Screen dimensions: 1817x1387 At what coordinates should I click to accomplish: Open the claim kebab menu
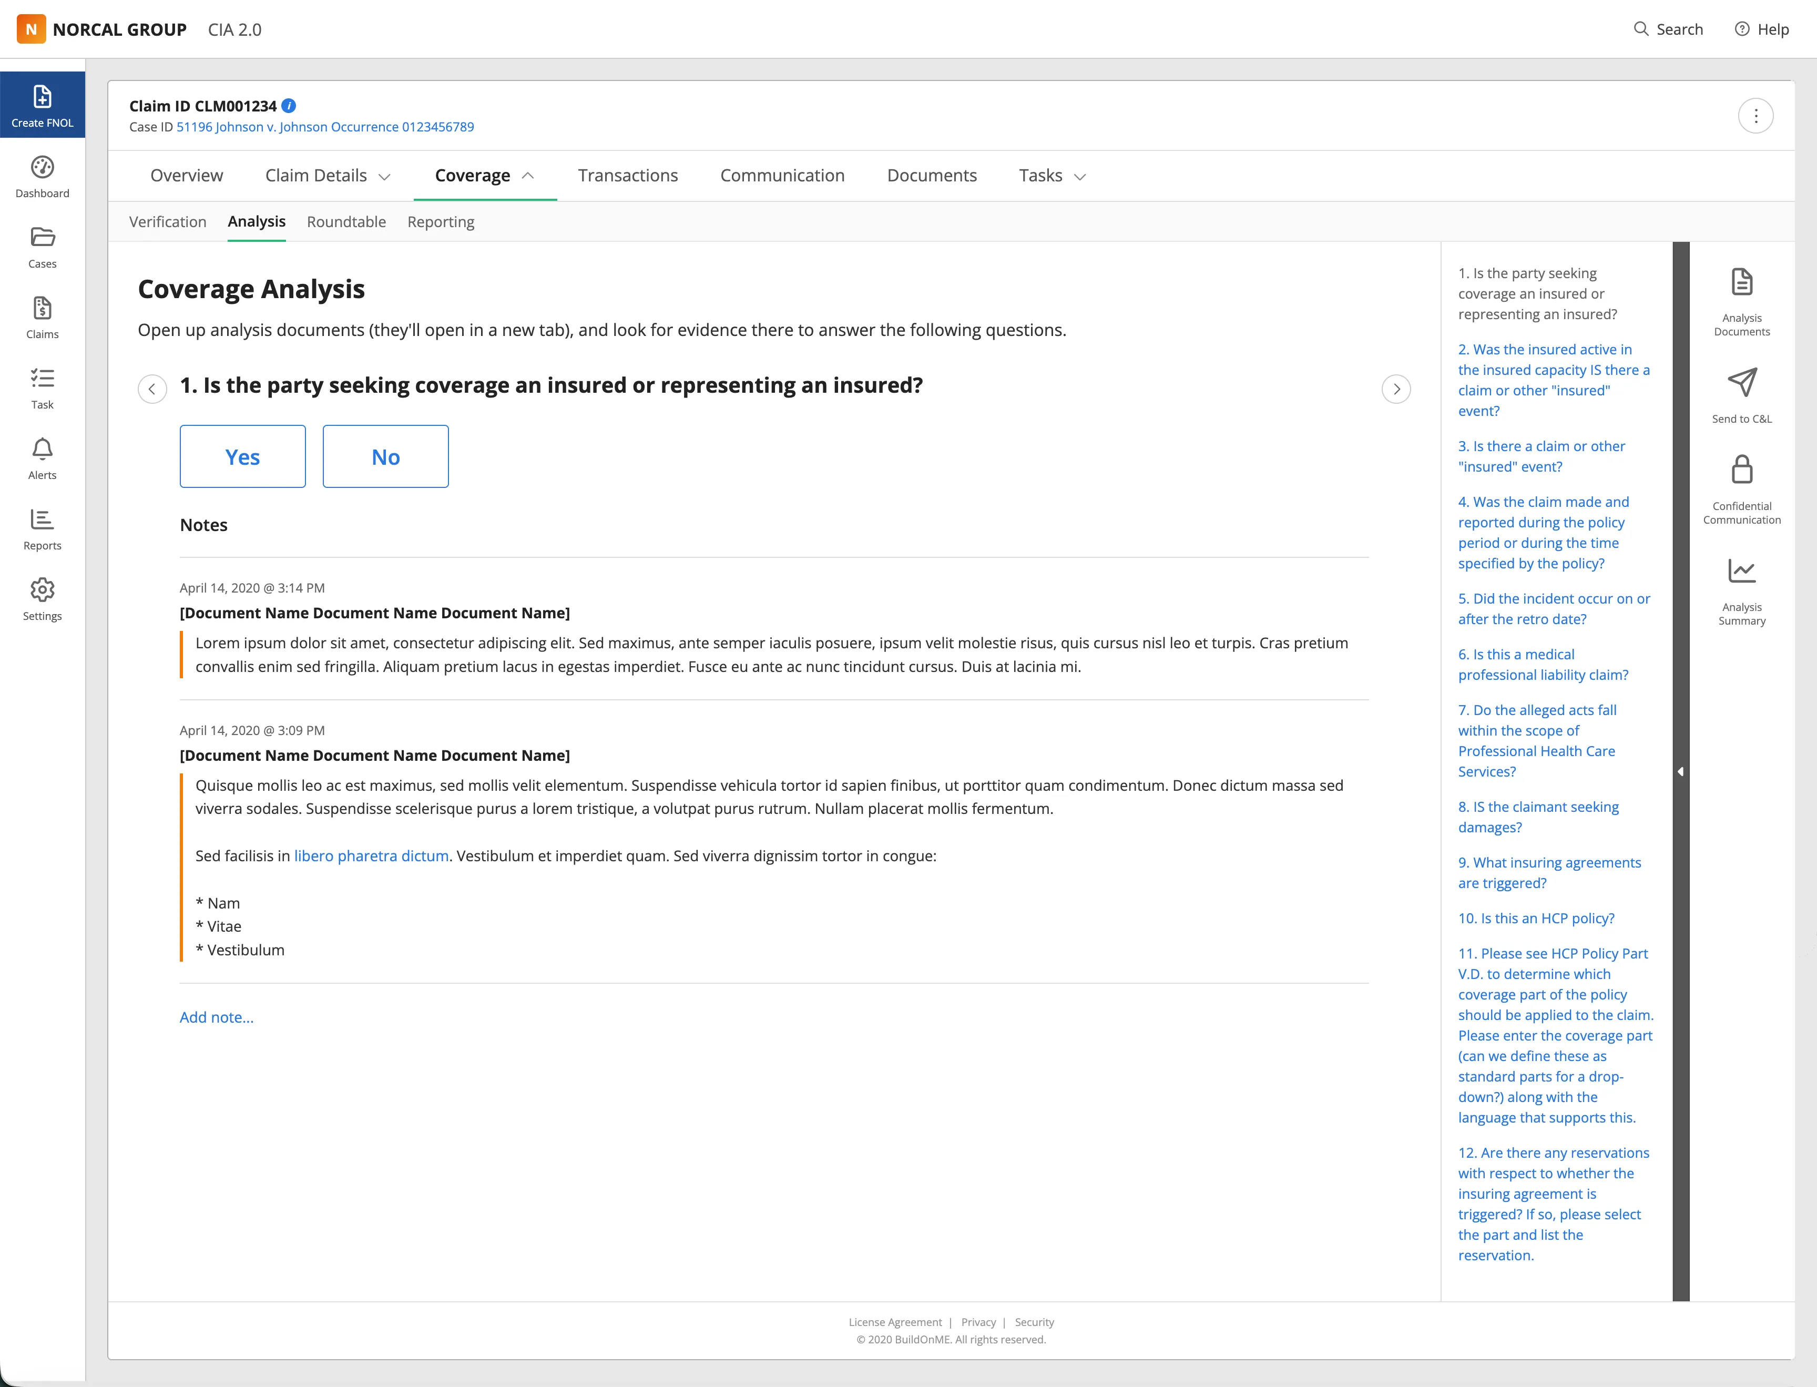(1755, 116)
